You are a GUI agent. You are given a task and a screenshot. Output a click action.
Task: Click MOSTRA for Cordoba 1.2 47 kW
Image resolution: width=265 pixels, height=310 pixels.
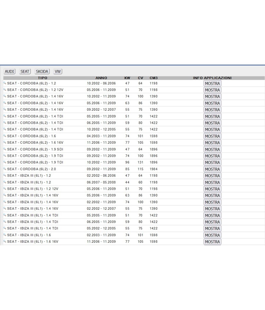[212, 84]
